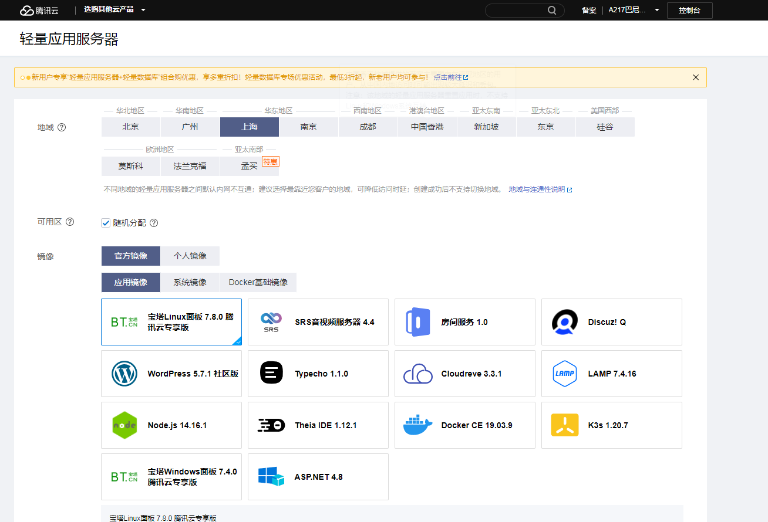
Task: Choose the 中国香港 region
Action: 427,127
